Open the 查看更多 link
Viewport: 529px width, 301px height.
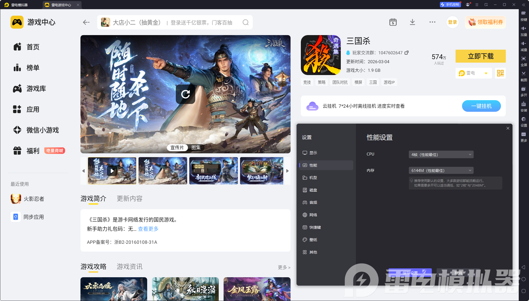coord(148,229)
